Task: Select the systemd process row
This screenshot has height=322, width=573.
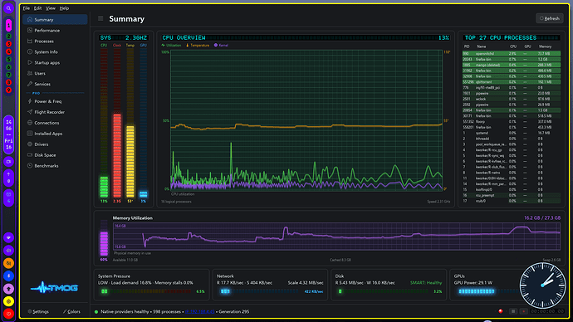Action: (512, 133)
